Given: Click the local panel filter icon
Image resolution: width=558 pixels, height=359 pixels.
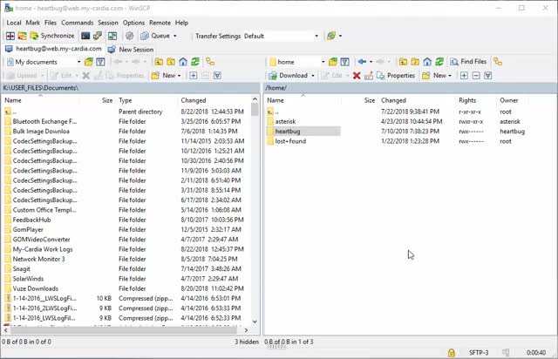Looking at the screenshot, I should [101, 62].
